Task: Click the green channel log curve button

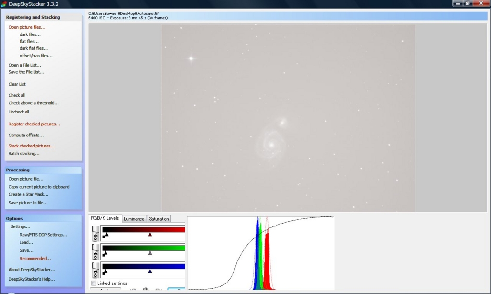Action: [x=95, y=252]
